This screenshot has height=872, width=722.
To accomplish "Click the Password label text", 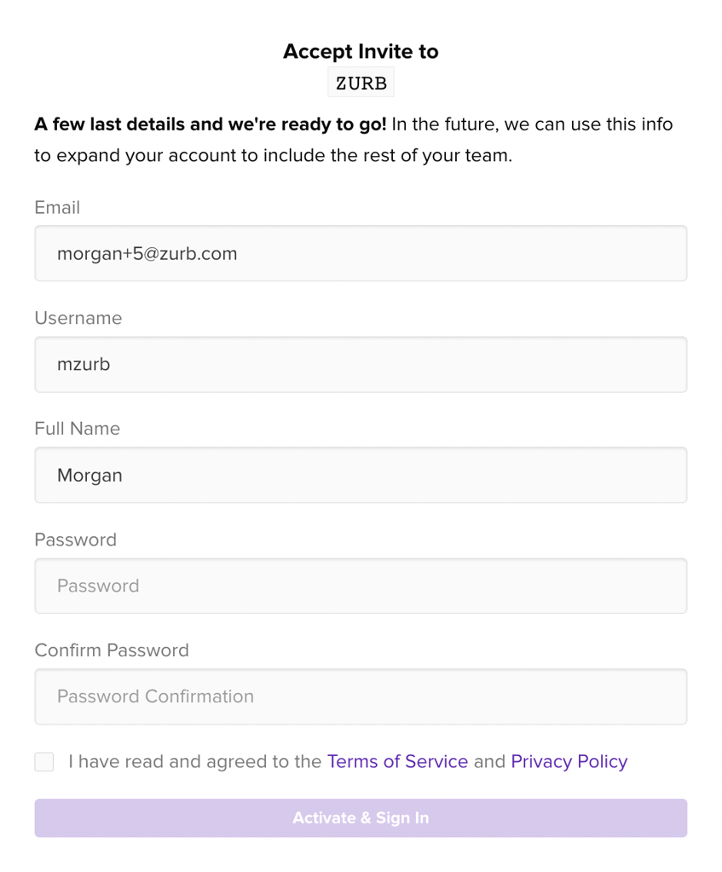I will (76, 540).
